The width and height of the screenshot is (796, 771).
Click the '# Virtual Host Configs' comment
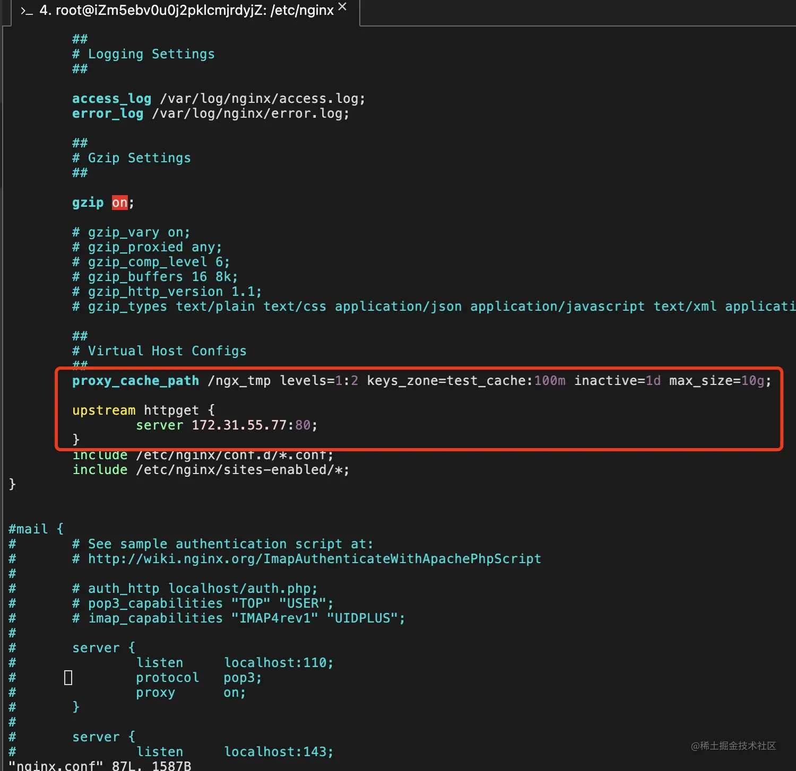(159, 351)
